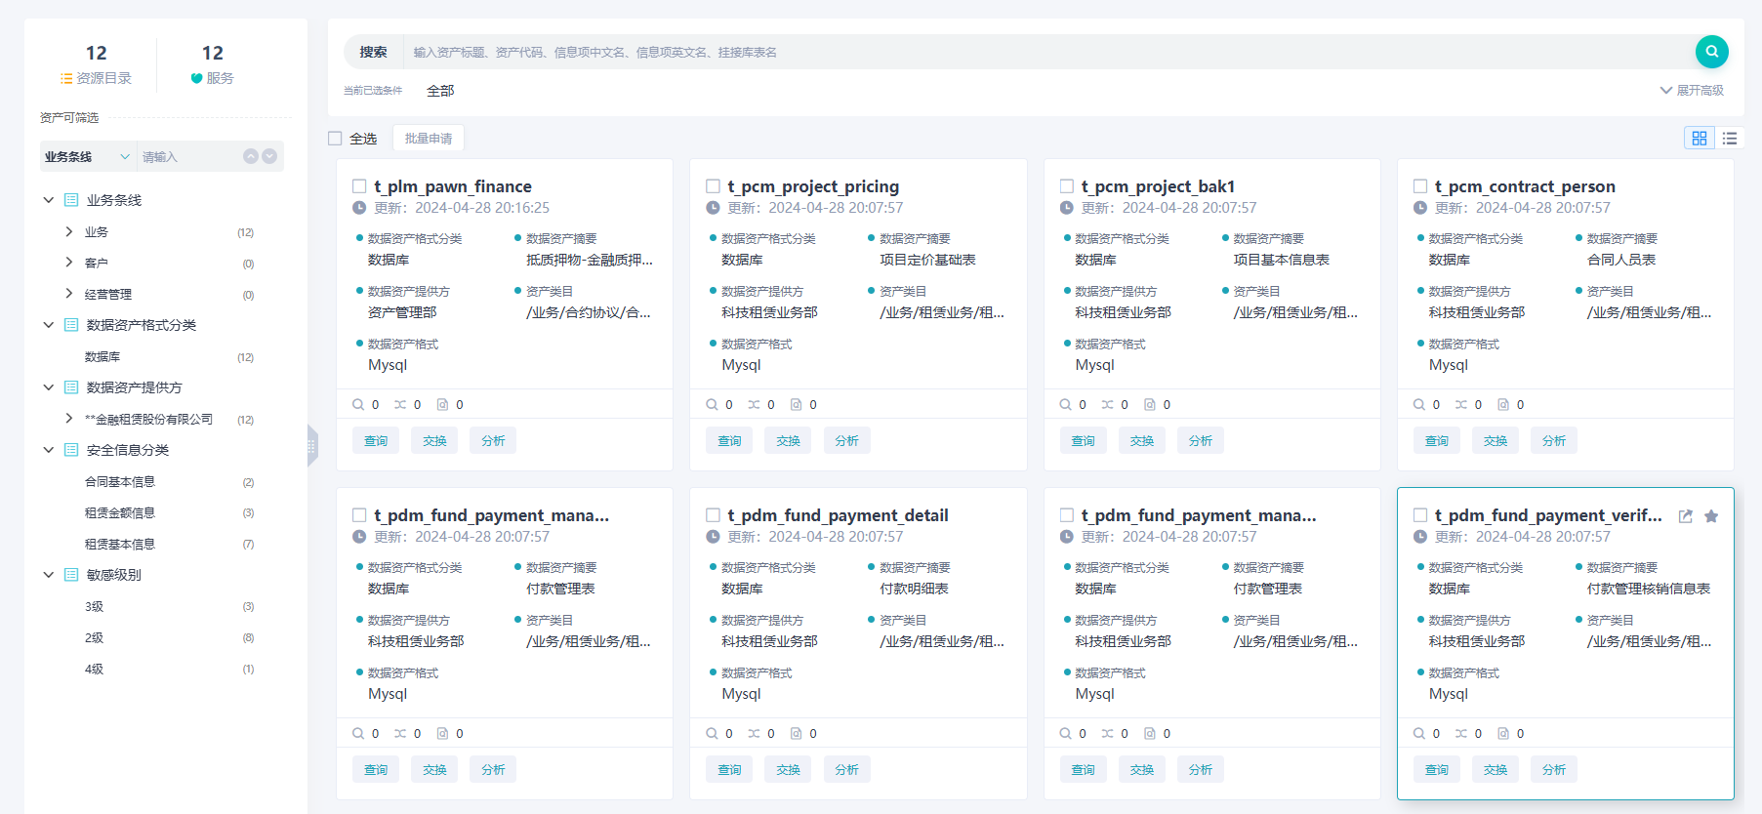Screen dimensions: 1762x814
Task: Open t_pdm_fund_payment_verif card in new window icon
Action: [x=1686, y=516]
